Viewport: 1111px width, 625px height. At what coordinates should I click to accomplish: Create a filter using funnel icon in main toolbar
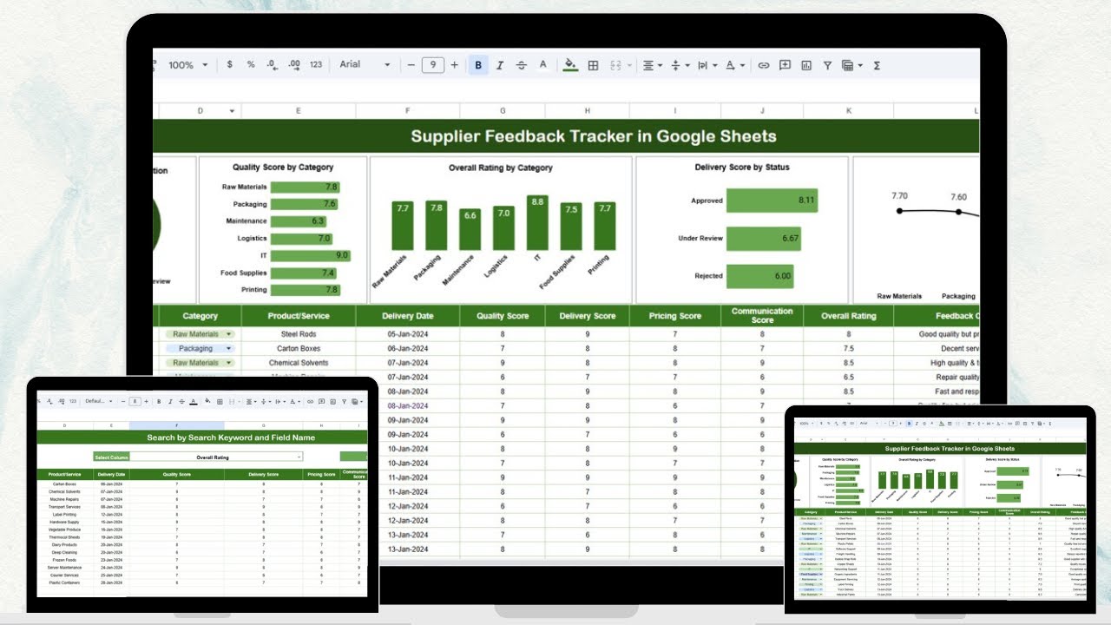coord(827,65)
